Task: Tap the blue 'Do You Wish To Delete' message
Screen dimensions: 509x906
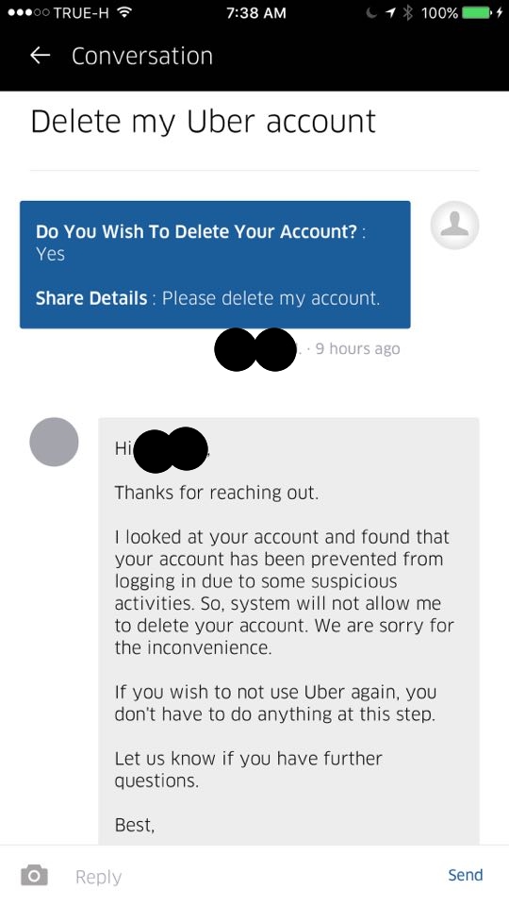Action: (215, 264)
